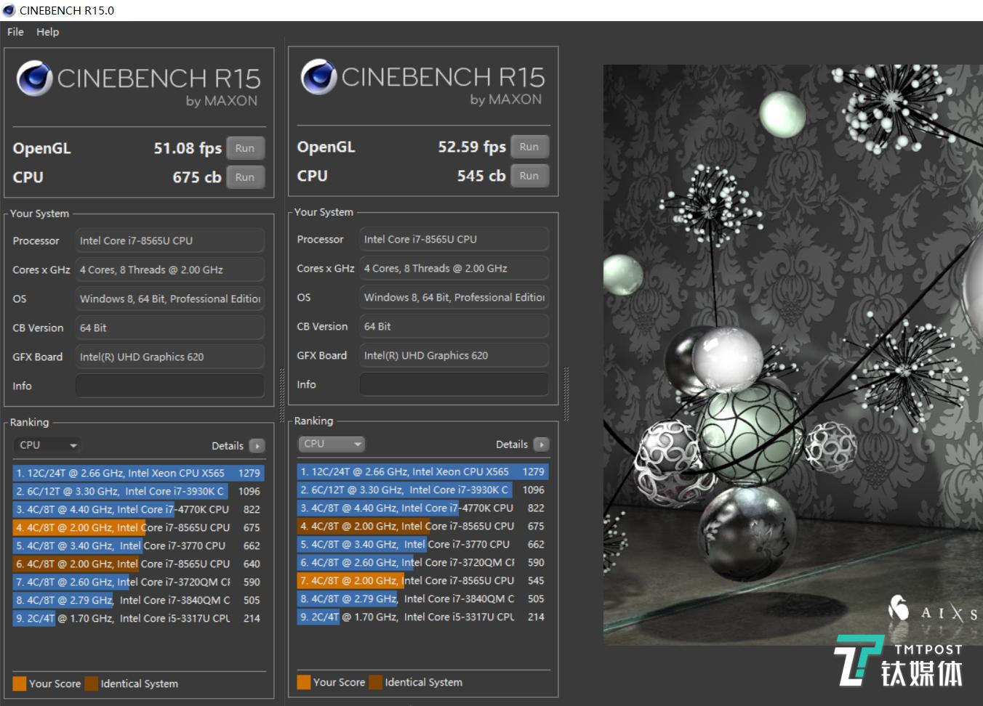This screenshot has width=983, height=706.
Task: Run the CPU benchmark in the right panel
Action: click(x=529, y=175)
